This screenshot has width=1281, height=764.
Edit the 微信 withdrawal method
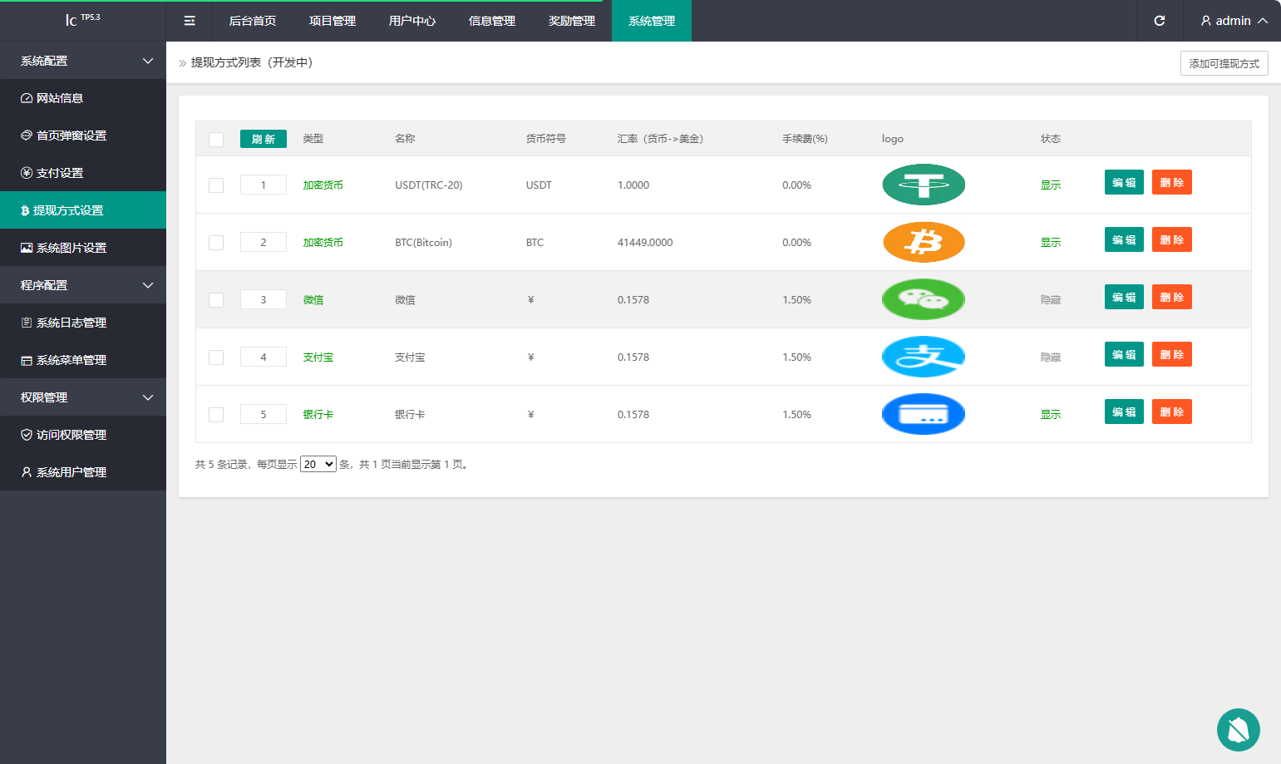[1124, 297]
